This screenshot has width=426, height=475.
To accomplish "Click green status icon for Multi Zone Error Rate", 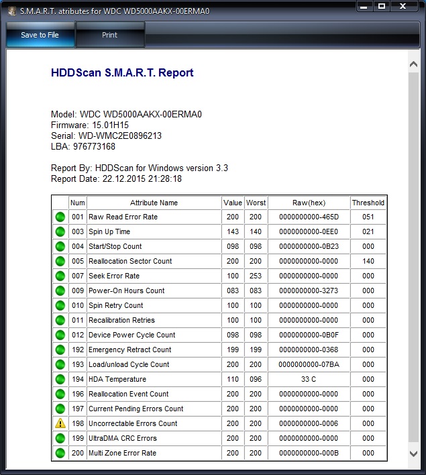I will (x=60, y=453).
